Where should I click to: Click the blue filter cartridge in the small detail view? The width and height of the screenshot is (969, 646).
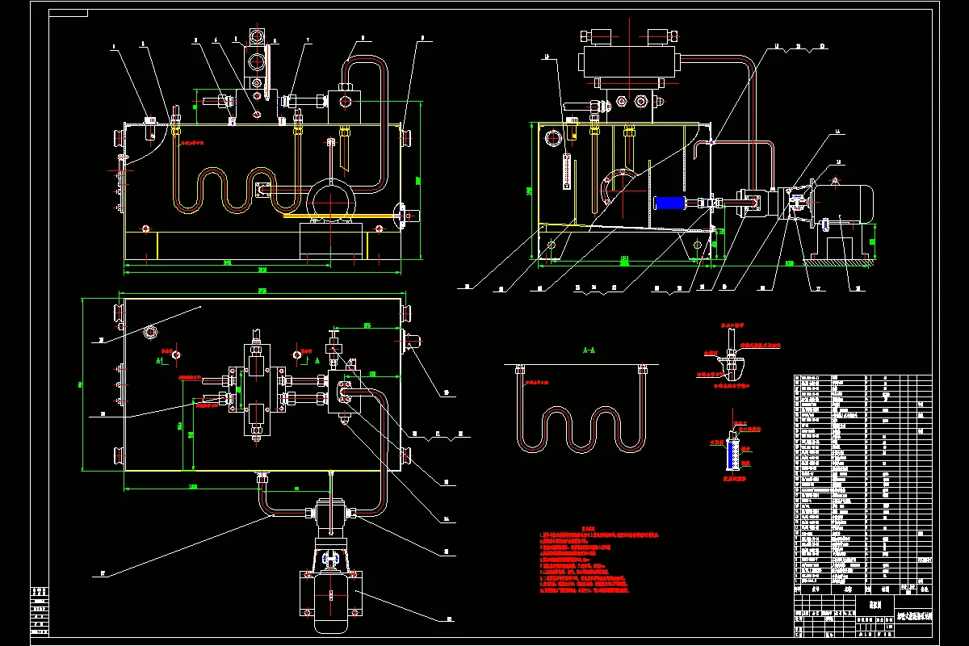pos(734,453)
